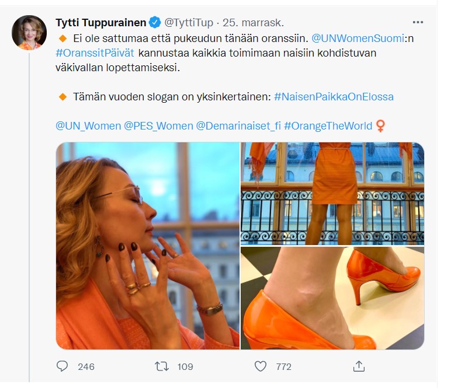Viewport: 451px width, 388px height.
Task: Enlarge the photo of woman with closed eyes
Action: coord(148,246)
